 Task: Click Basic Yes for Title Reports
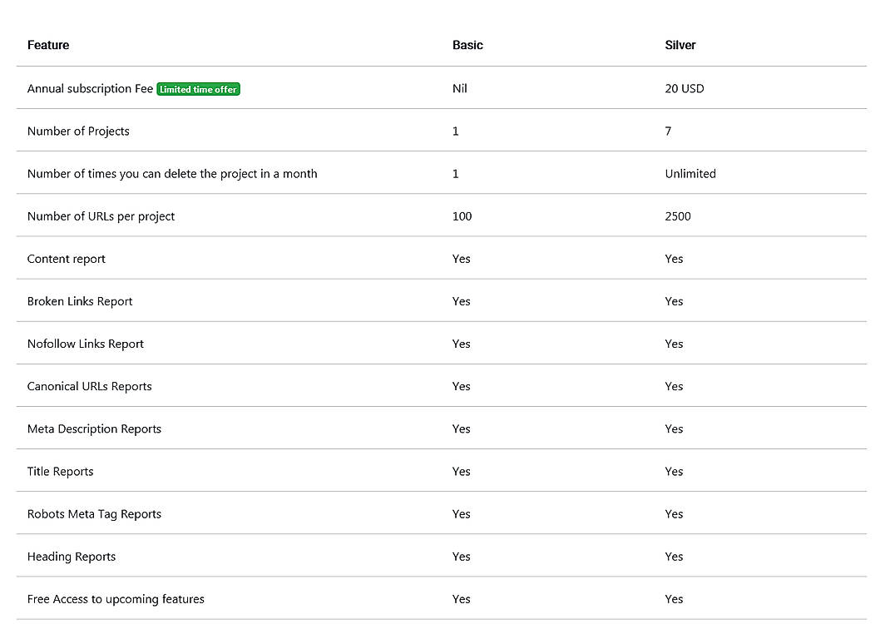coord(462,472)
